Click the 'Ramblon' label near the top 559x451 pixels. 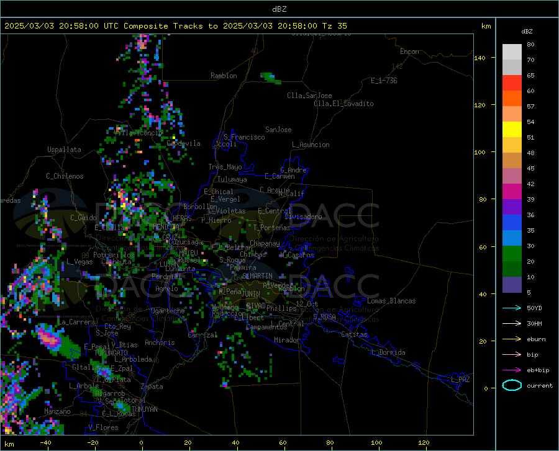(x=224, y=76)
